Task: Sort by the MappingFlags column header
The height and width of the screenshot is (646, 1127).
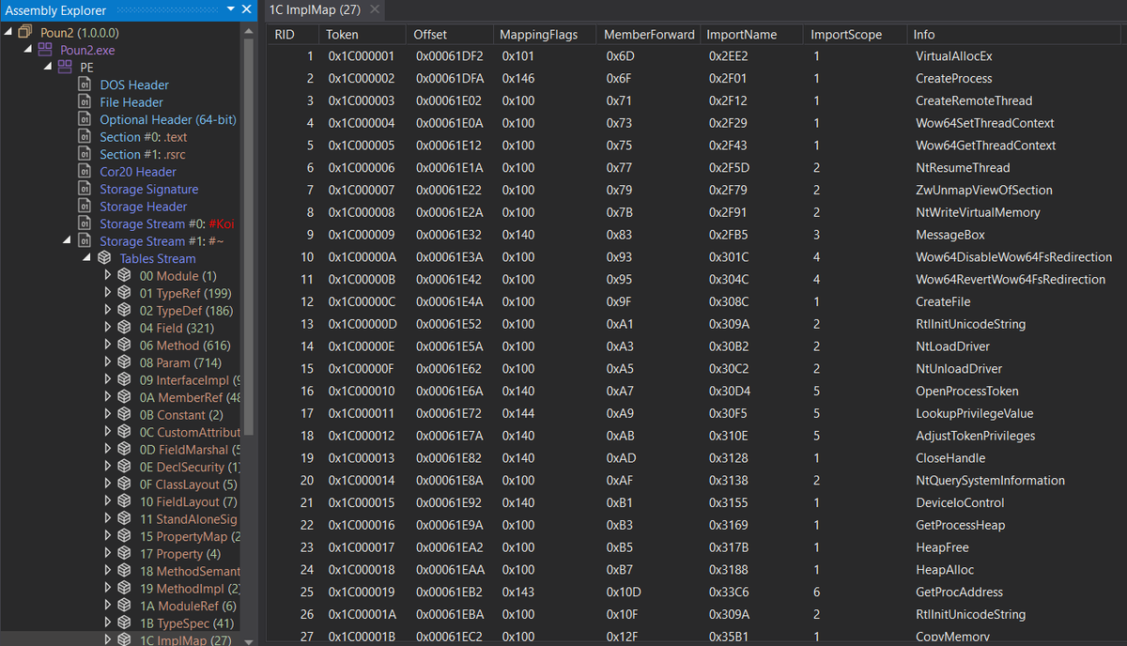Action: [545, 35]
